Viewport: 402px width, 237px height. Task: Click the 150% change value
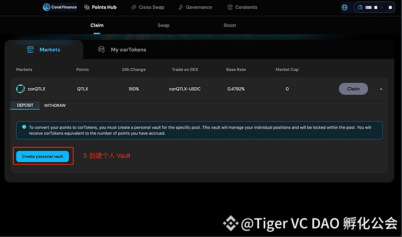[x=134, y=89]
